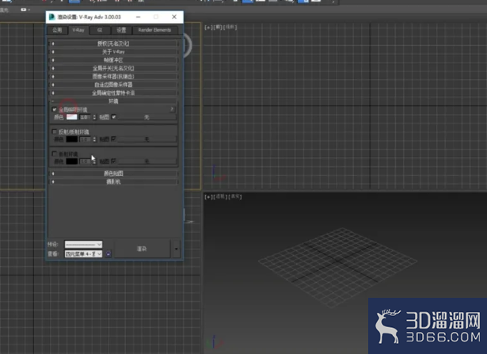Click the 无 map button for 折射环境

146,162
